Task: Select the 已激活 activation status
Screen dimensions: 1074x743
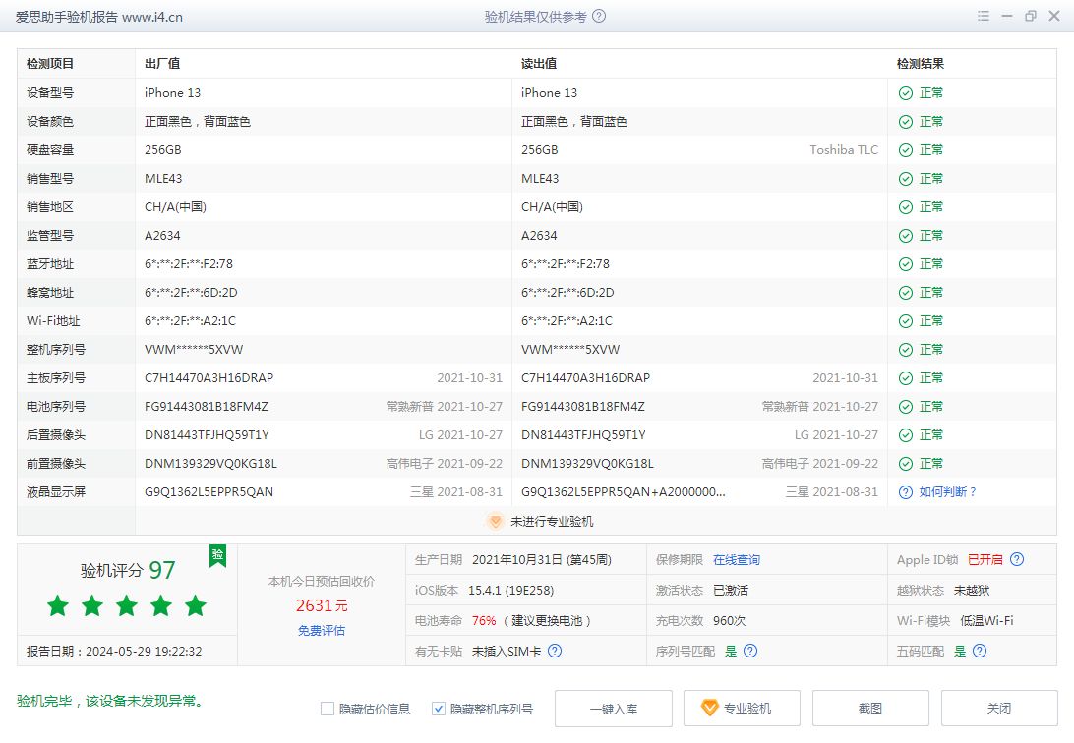Action: click(x=730, y=590)
